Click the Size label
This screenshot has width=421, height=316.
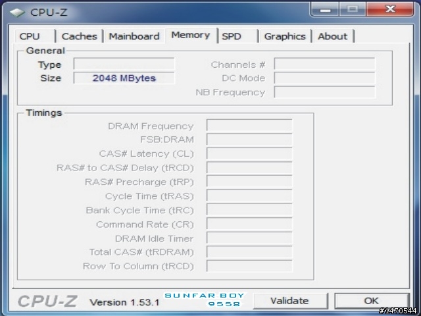click(51, 78)
